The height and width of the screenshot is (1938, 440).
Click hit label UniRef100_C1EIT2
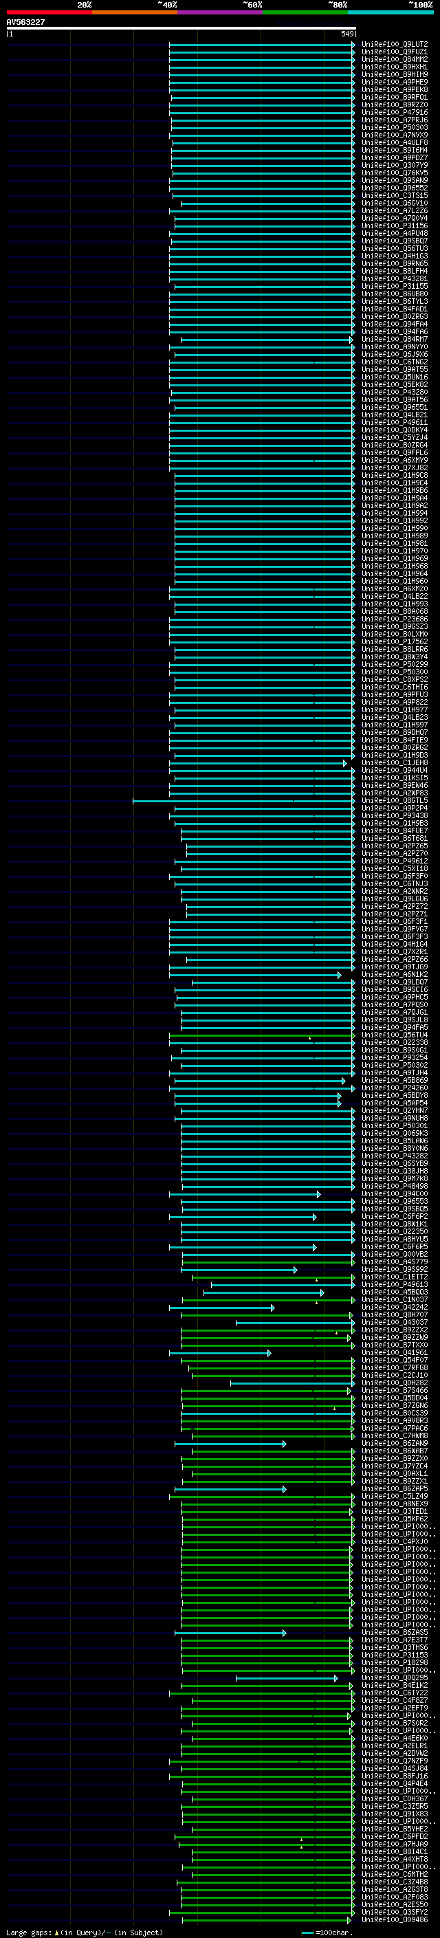pos(395,1277)
